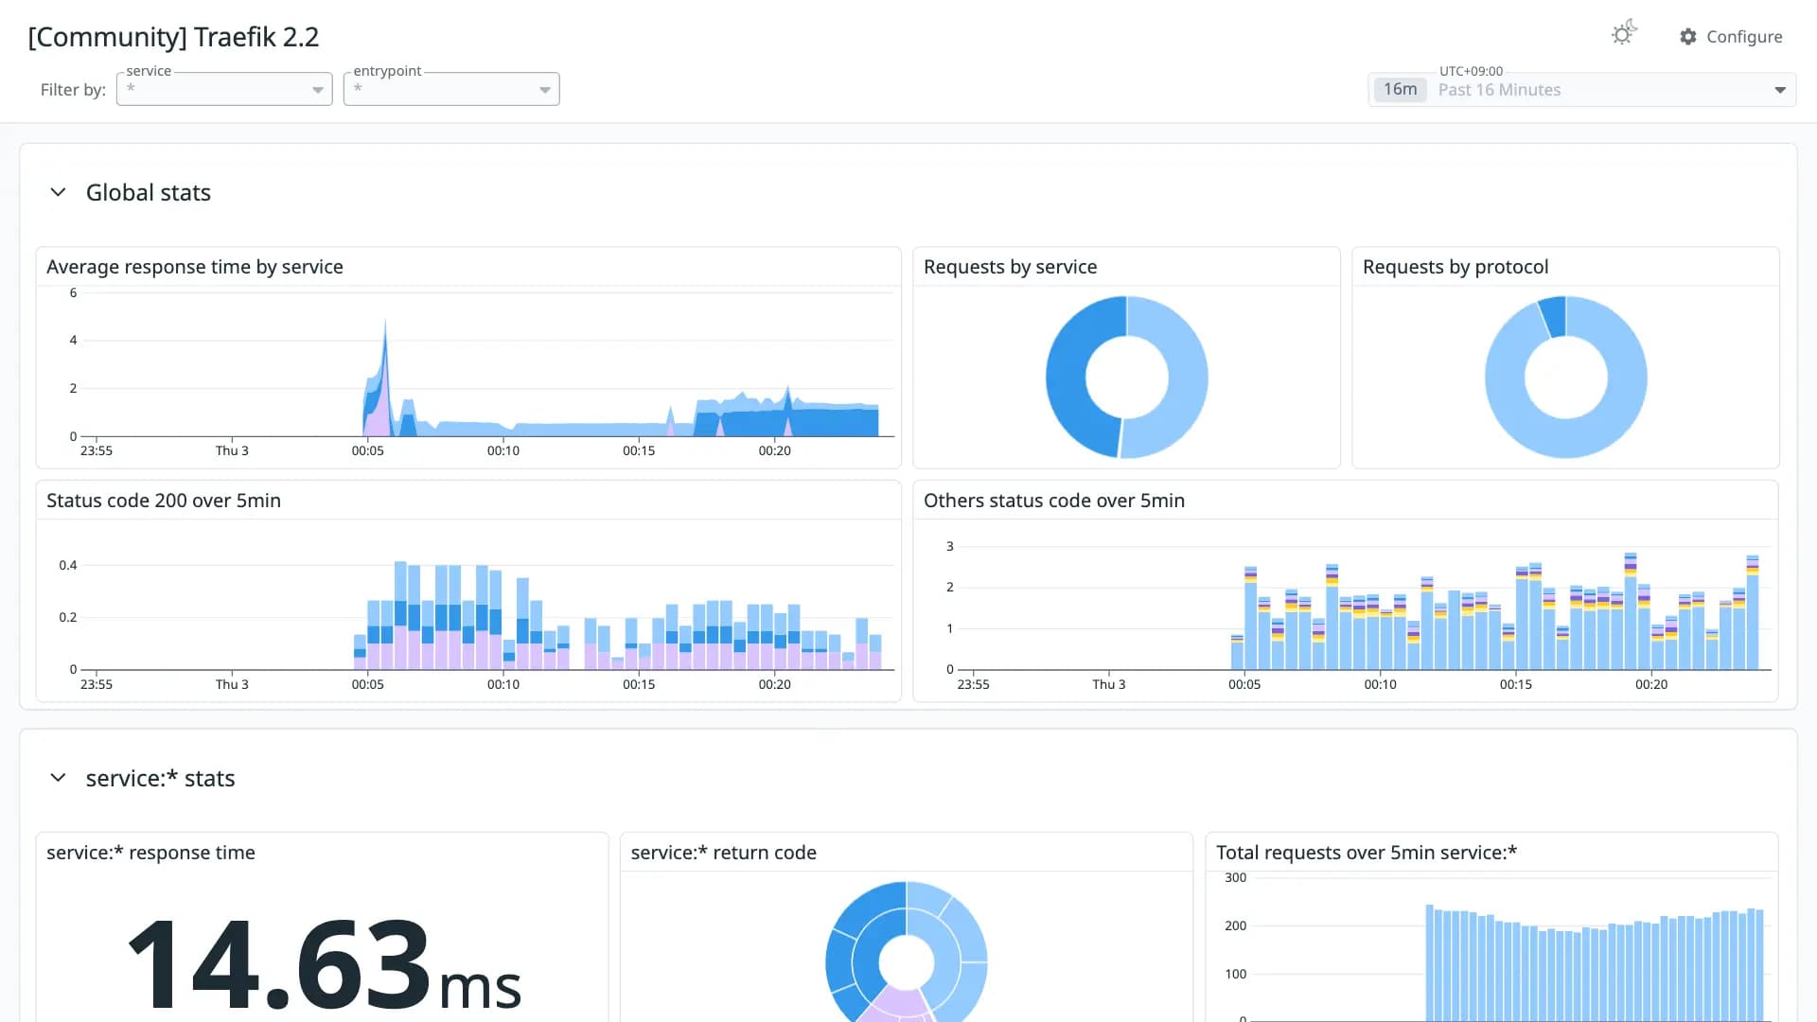Click the service:* stats section heading
Screen dimensions: 1817x1022
pyautogui.click(x=160, y=778)
